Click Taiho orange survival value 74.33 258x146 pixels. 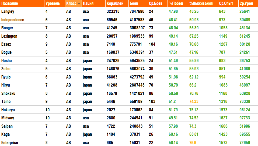194,101
